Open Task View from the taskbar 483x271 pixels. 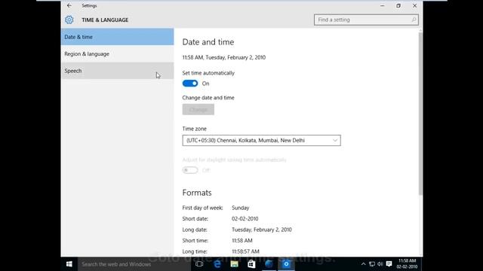tap(199, 264)
